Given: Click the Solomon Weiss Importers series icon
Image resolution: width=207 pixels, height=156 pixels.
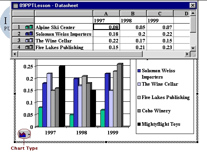Looking at the screenshot, I should pyautogui.click(x=29, y=34).
